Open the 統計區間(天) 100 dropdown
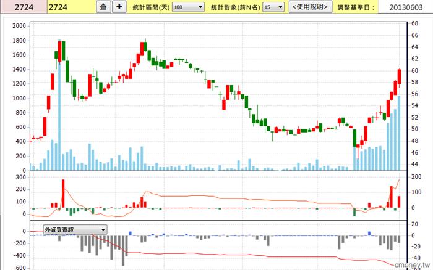 click(x=188, y=7)
